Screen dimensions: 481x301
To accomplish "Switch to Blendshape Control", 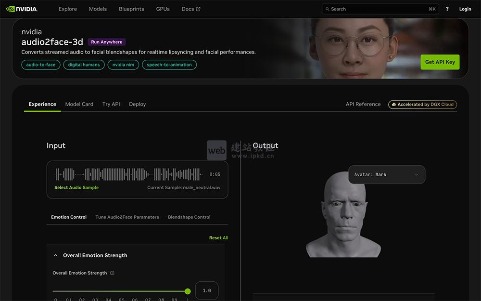I will [x=189, y=217].
